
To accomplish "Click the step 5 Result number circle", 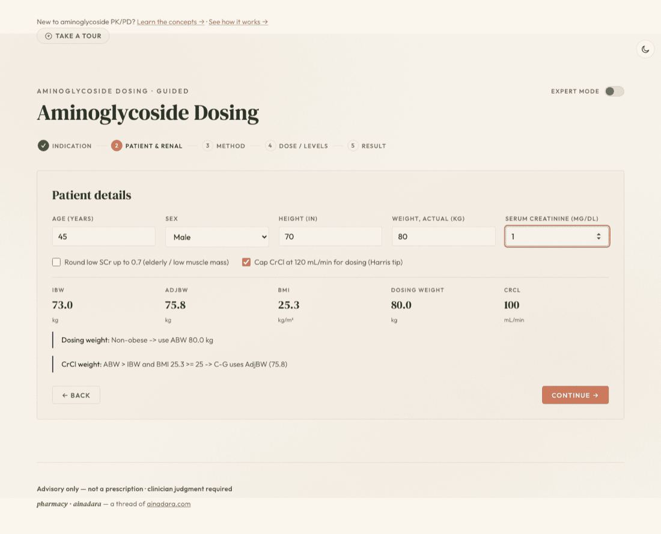I will pos(353,146).
